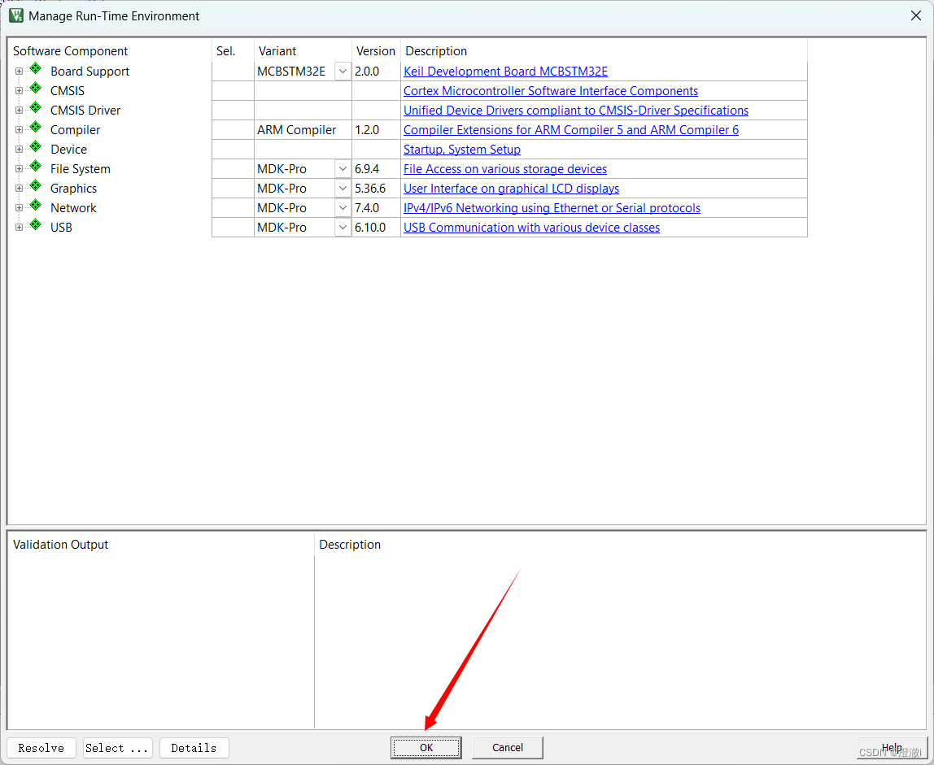Viewport: 934px width, 765px height.
Task: Click the version cell 6.10.0
Action: (x=376, y=228)
